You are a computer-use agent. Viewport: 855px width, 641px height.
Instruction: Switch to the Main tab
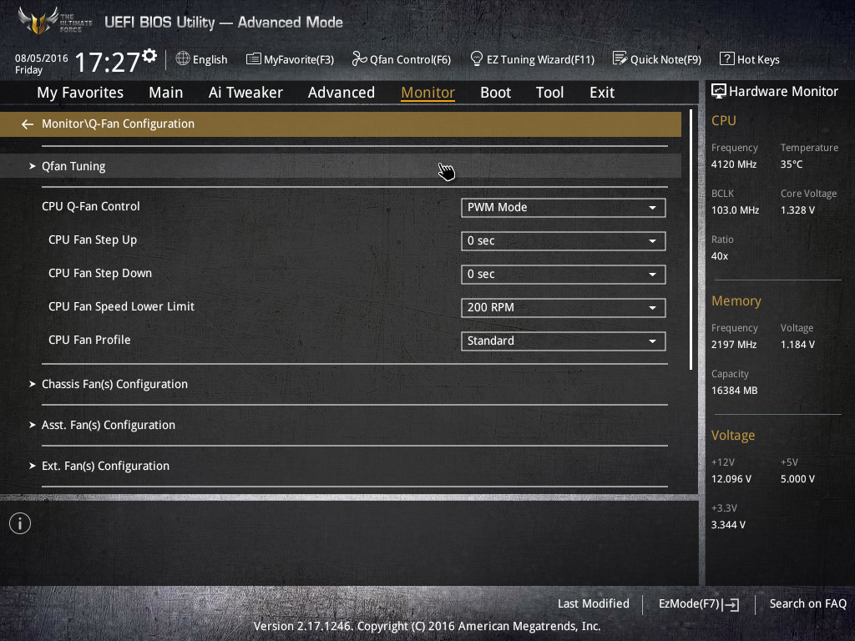tap(166, 93)
